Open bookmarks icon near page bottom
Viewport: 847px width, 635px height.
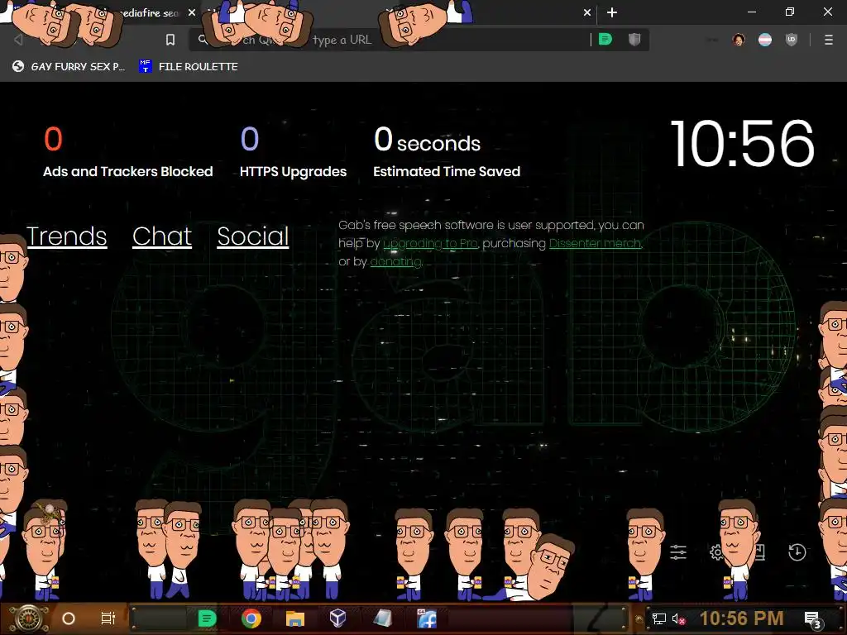[759, 552]
